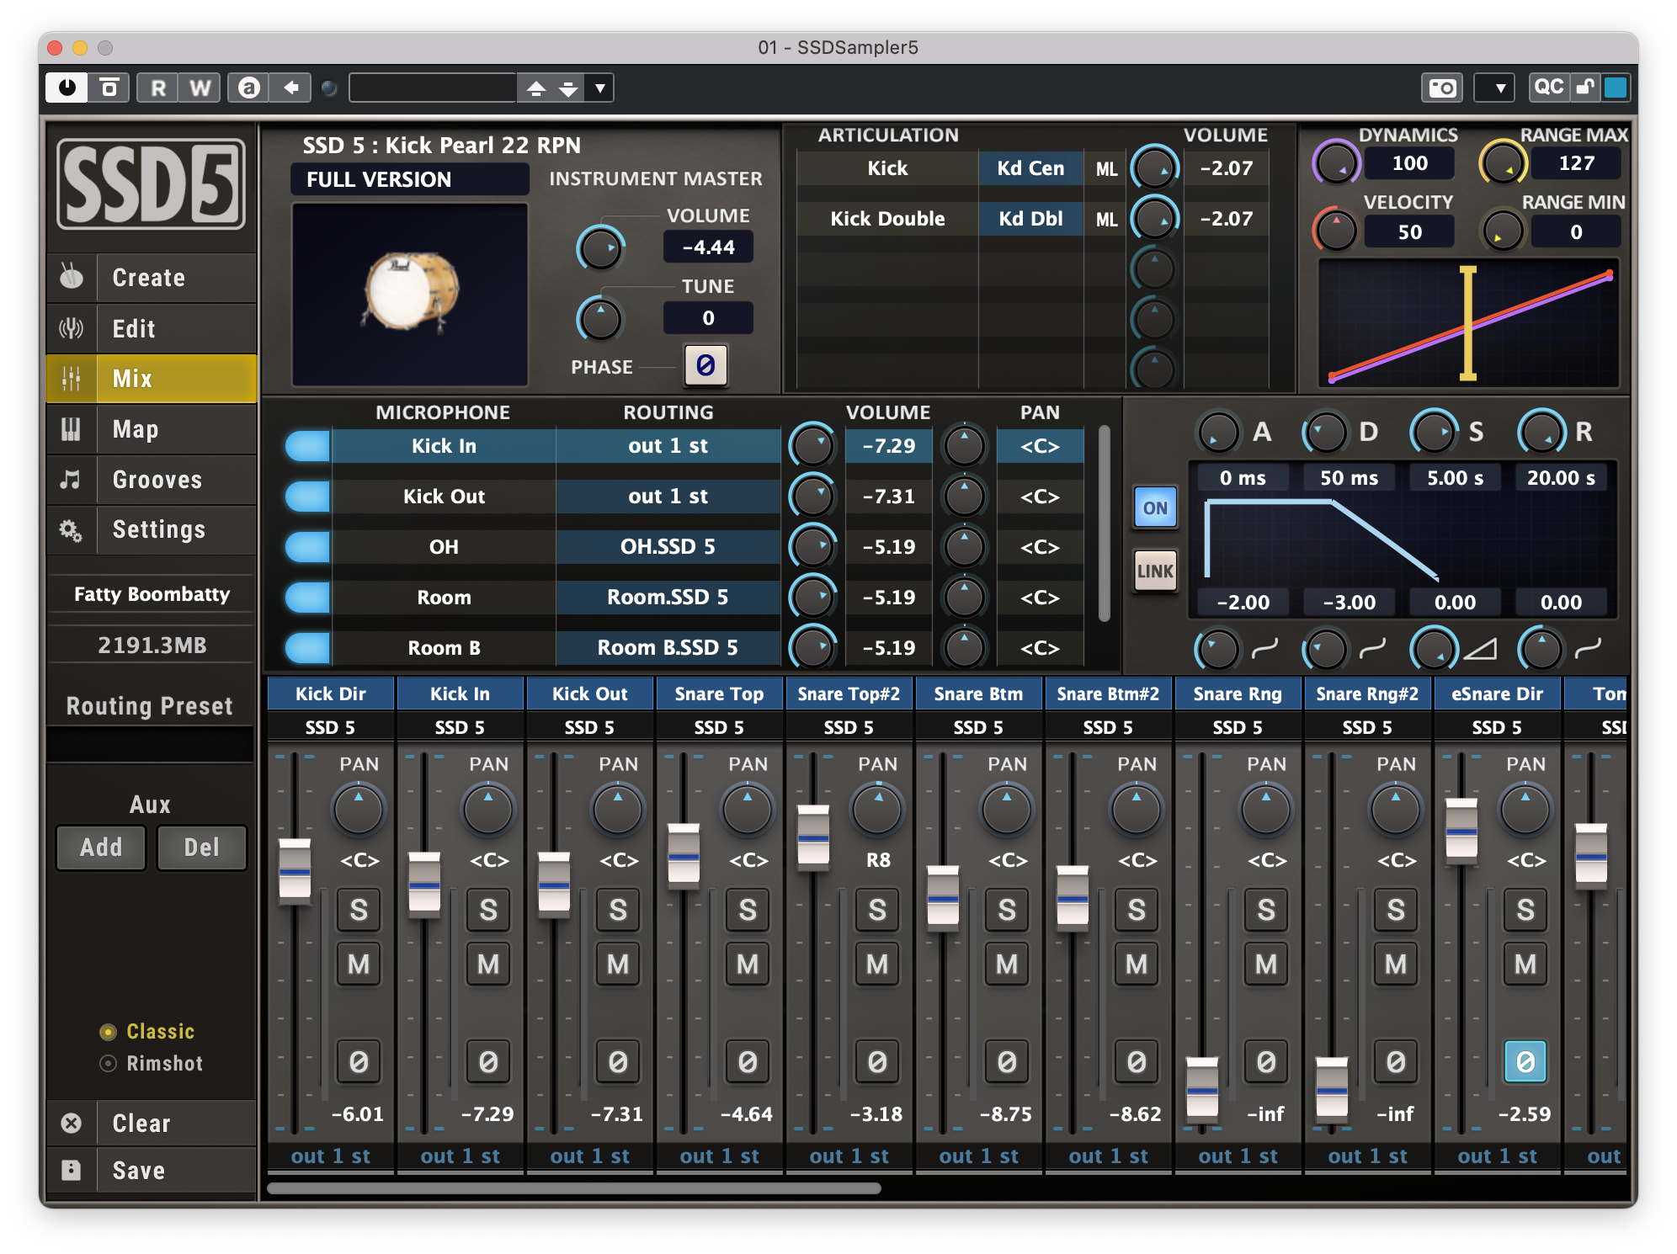This screenshot has height=1254, width=1677.
Task: Open Room routing Room.SSD 5 menu
Action: tap(668, 598)
